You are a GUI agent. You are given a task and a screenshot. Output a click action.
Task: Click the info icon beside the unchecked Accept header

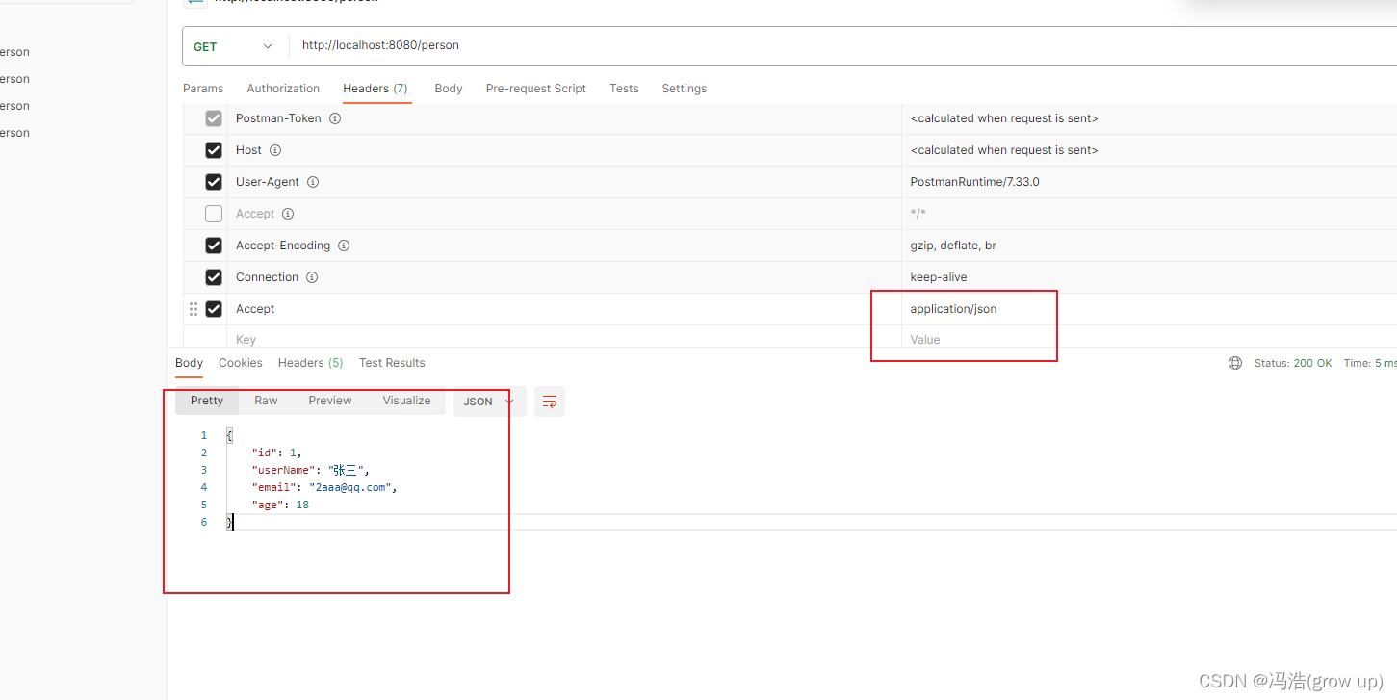tap(288, 214)
